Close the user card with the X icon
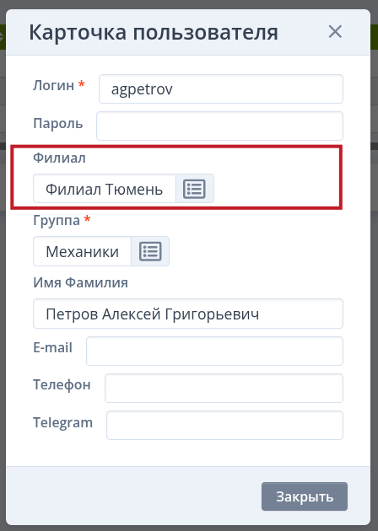Viewport: 378px width, 531px height. (x=335, y=32)
